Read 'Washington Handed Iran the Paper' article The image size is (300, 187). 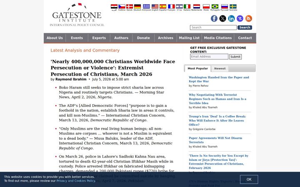tap(219, 79)
